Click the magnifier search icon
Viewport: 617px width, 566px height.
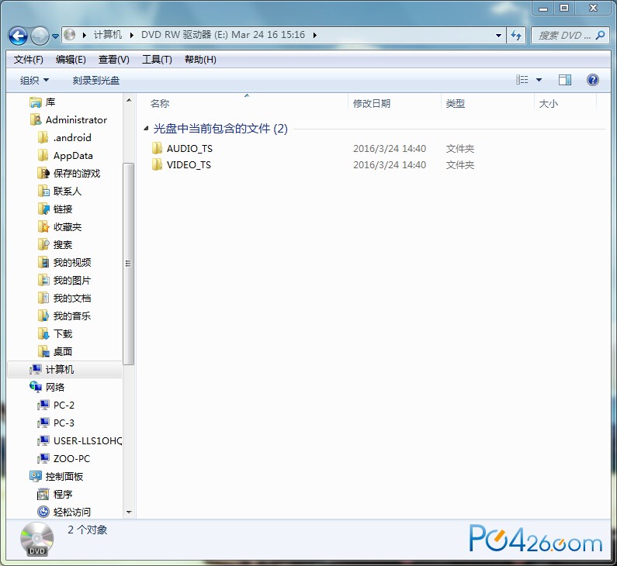click(x=600, y=36)
